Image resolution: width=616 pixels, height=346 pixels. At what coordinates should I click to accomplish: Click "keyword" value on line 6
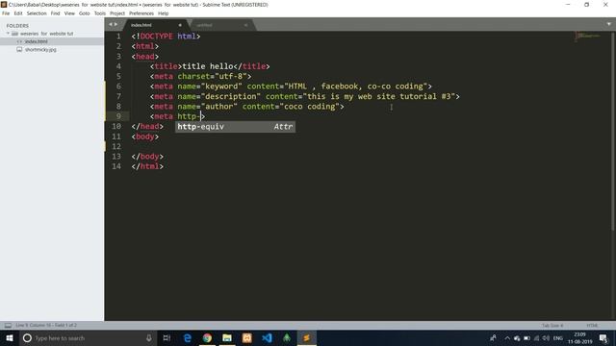(221, 86)
